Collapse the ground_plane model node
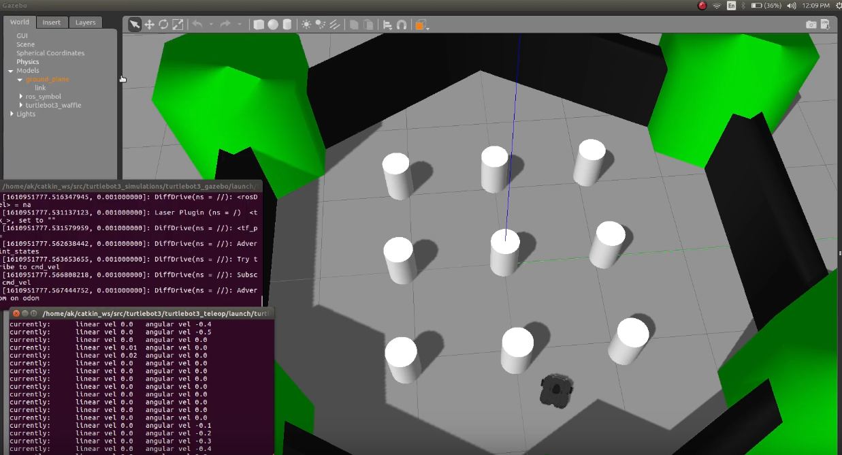Viewport: 842px width, 455px height. click(x=20, y=80)
